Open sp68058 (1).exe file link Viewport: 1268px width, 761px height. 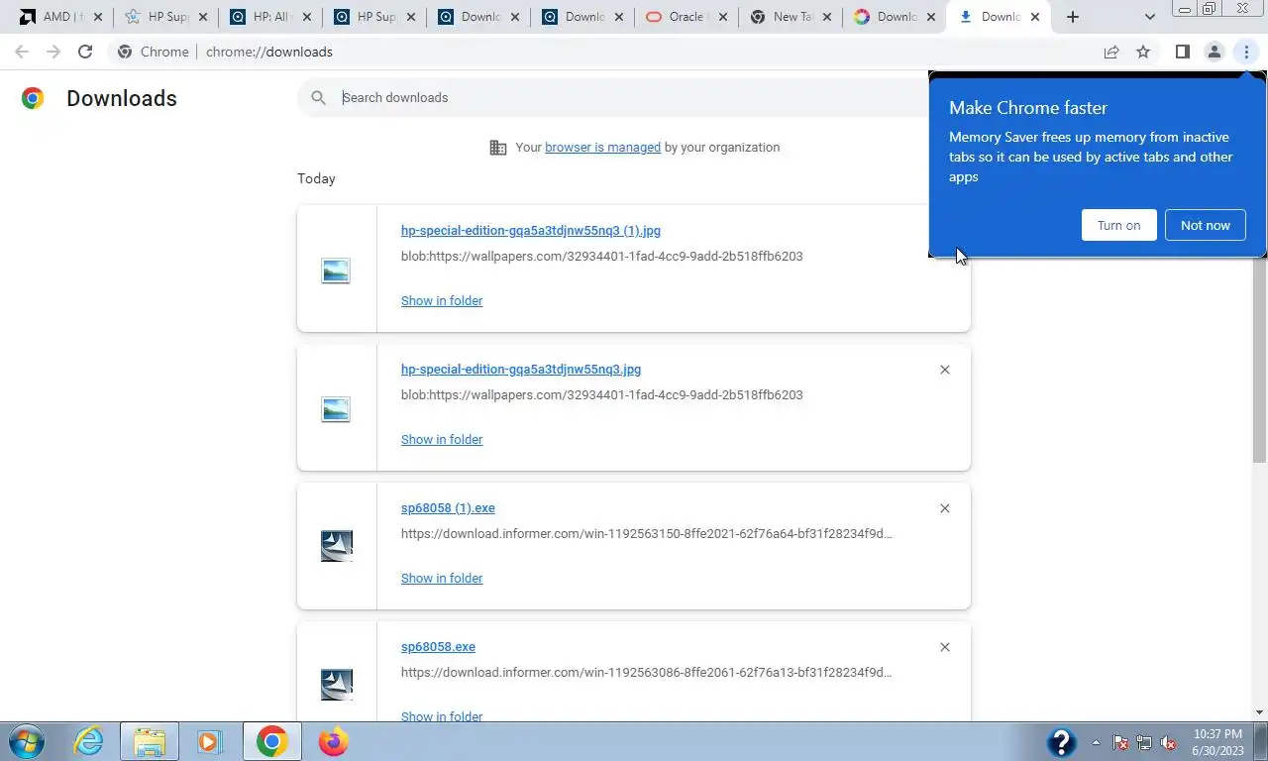448,508
